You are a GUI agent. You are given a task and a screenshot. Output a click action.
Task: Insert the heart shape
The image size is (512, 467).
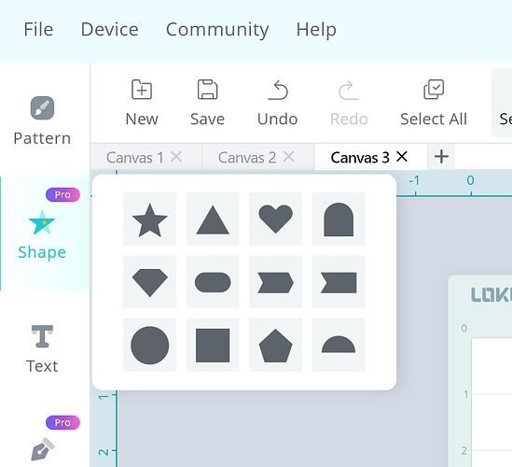click(x=275, y=219)
